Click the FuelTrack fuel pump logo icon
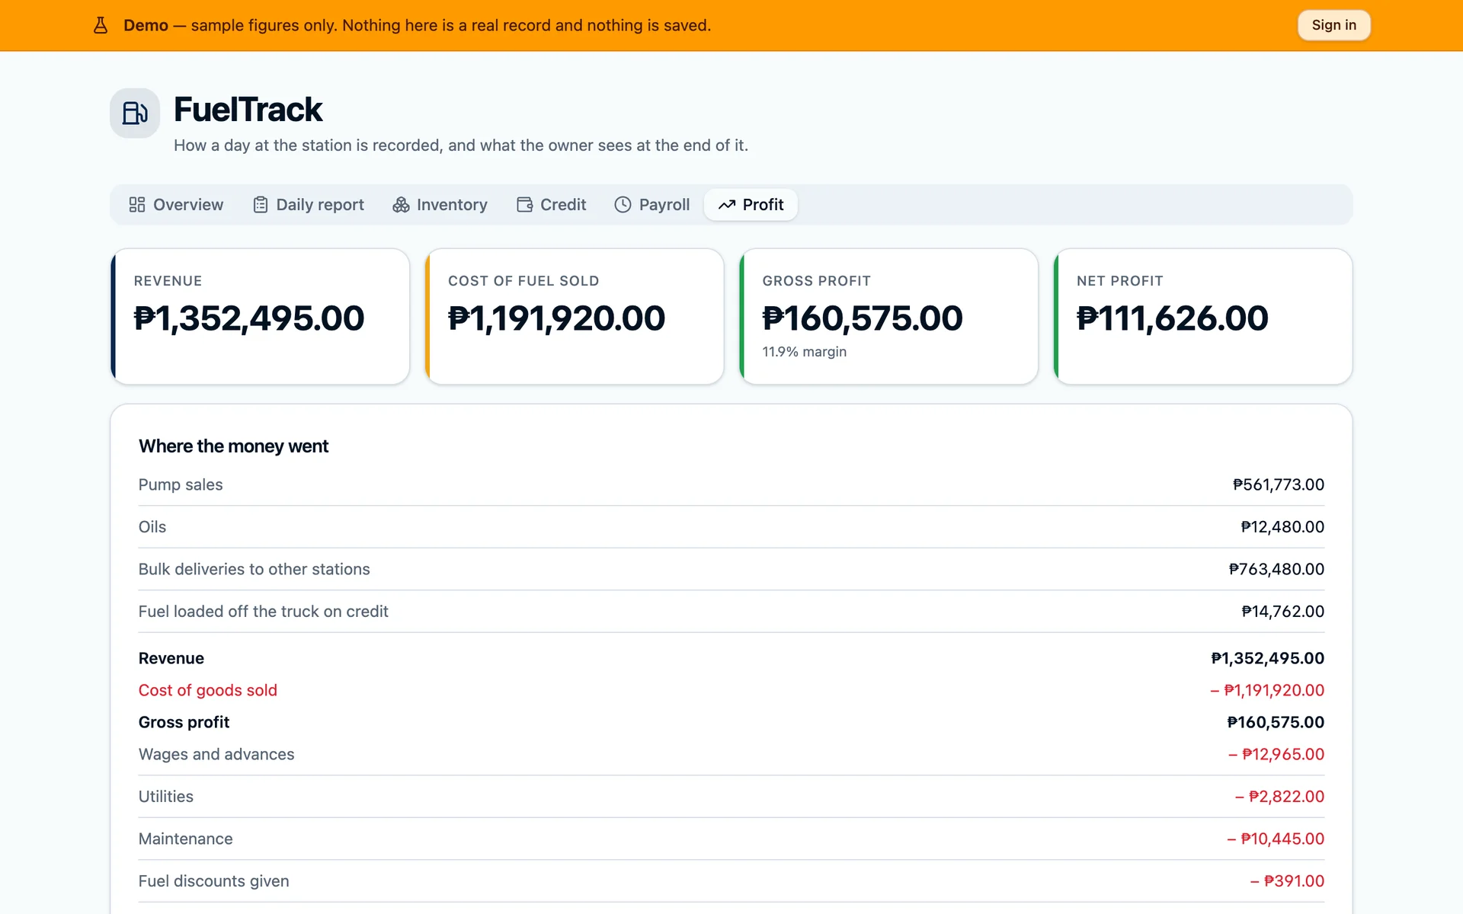 (135, 113)
